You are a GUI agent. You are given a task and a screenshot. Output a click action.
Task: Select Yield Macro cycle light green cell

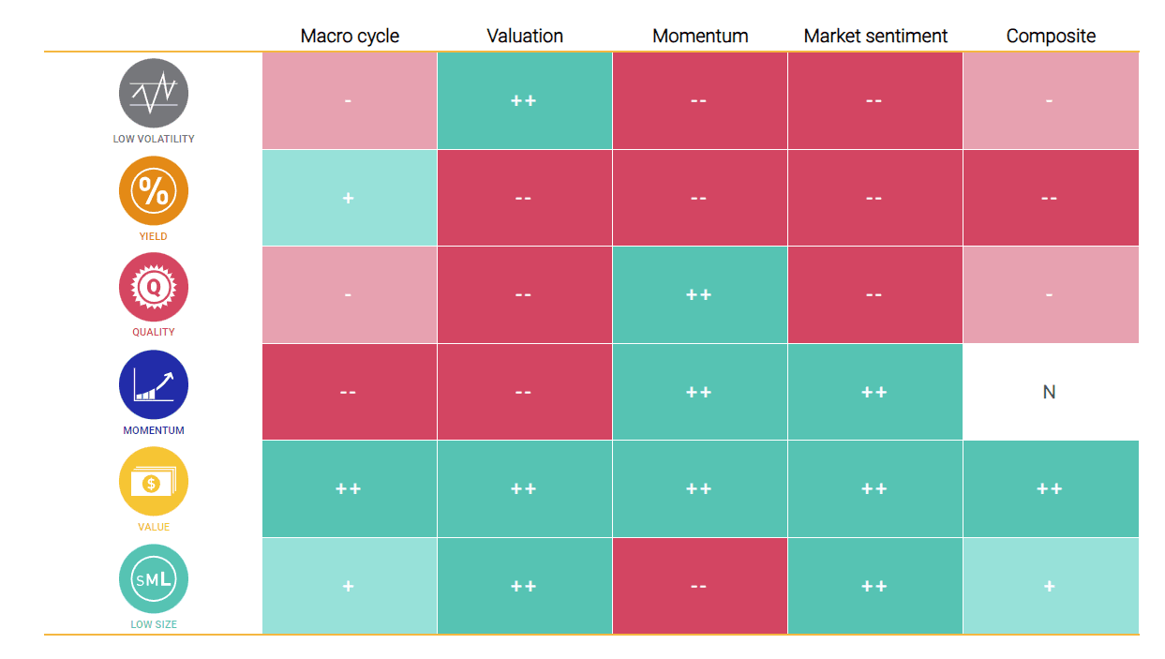[x=350, y=198]
